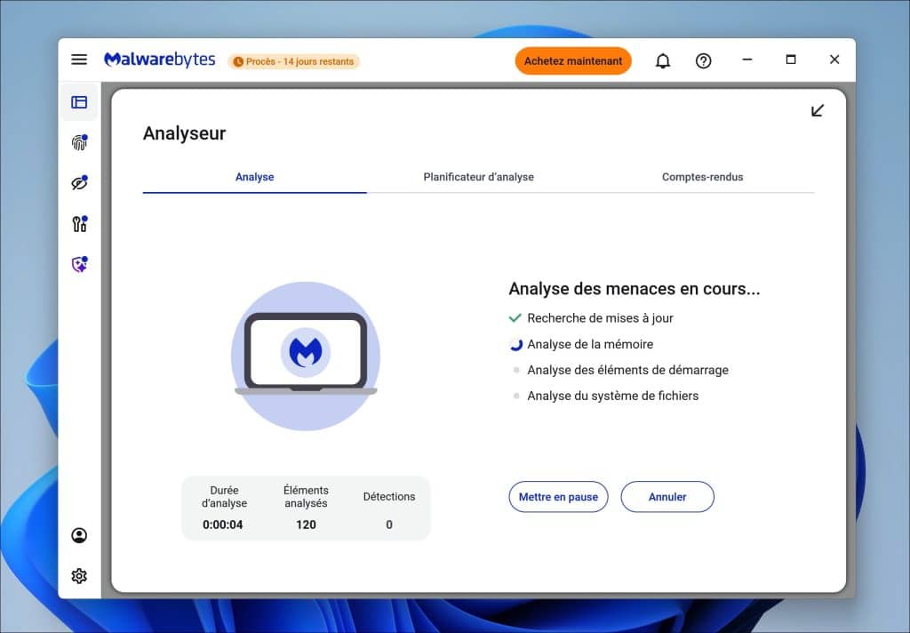This screenshot has width=910, height=633.
Task: Open the Planificateur d'analyse tab
Action: [478, 177]
